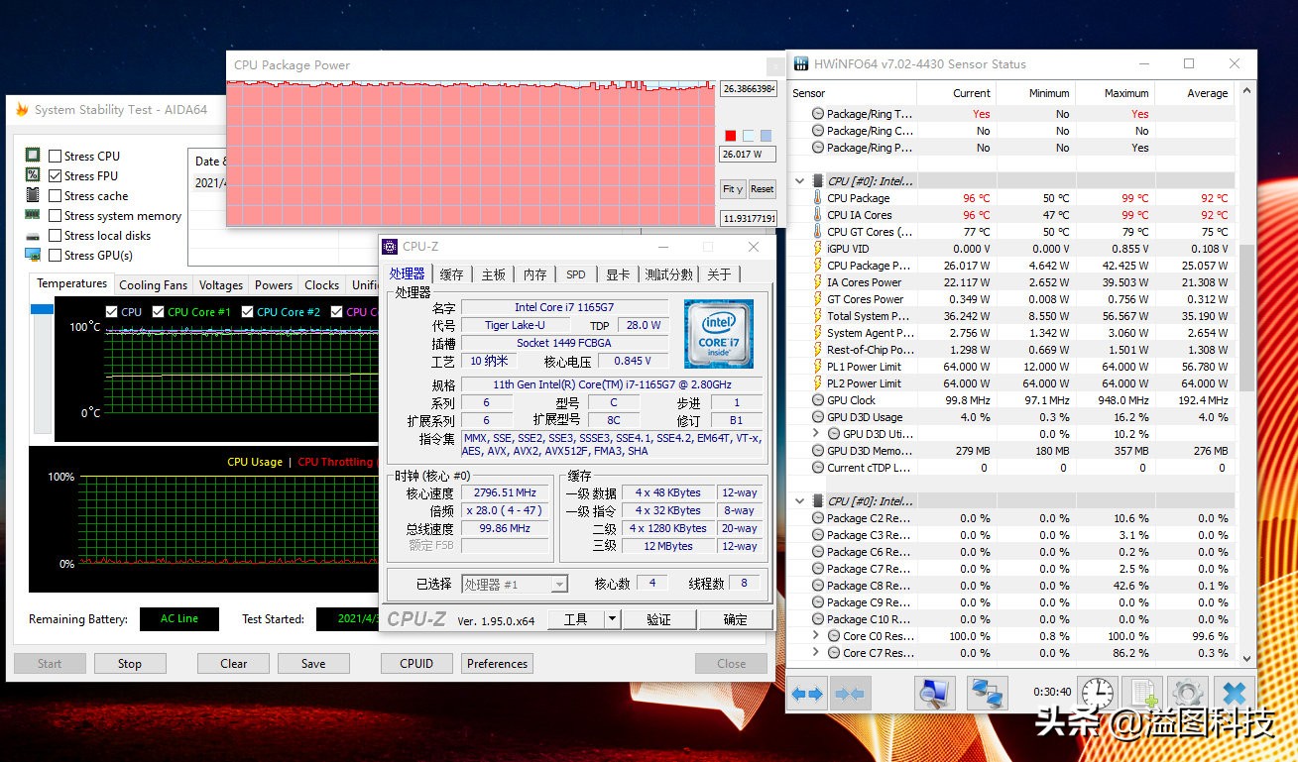Open the HWiNFO network monitors icon

(987, 693)
